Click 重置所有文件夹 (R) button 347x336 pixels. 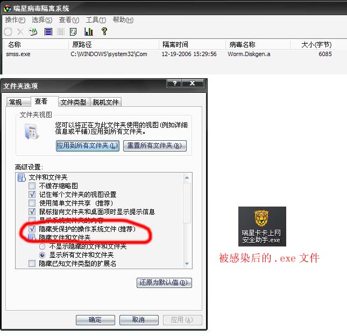coord(155,146)
